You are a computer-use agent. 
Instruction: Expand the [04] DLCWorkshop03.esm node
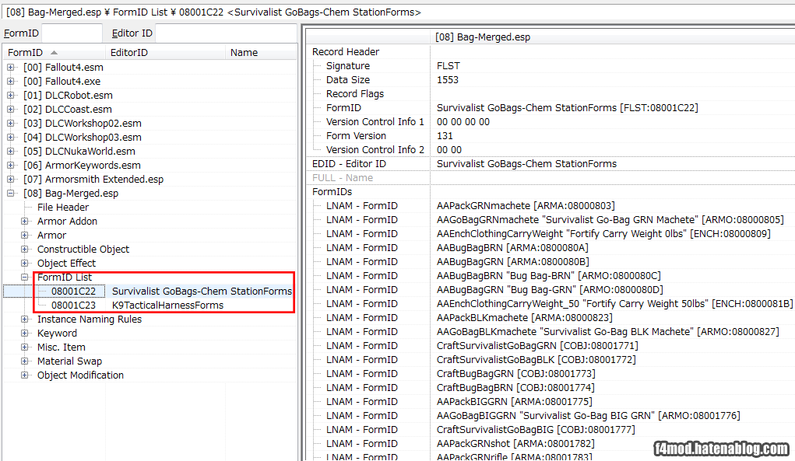pyautogui.click(x=11, y=137)
